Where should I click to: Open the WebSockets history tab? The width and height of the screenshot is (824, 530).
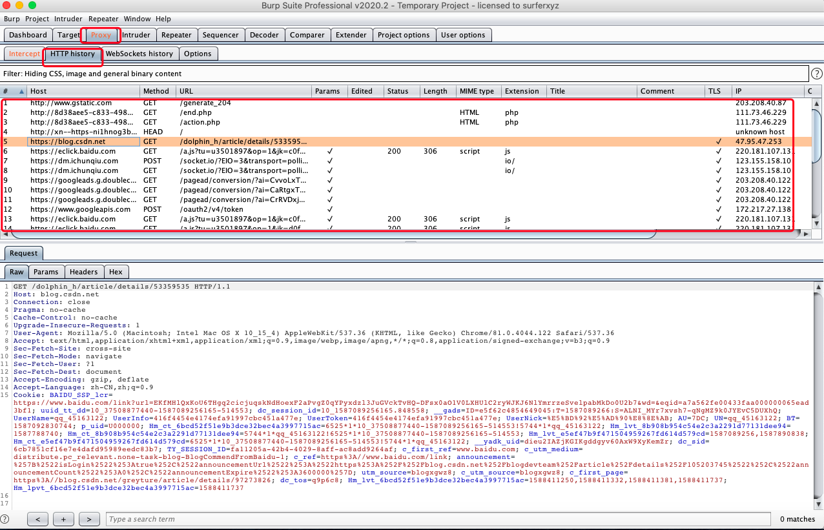(139, 54)
